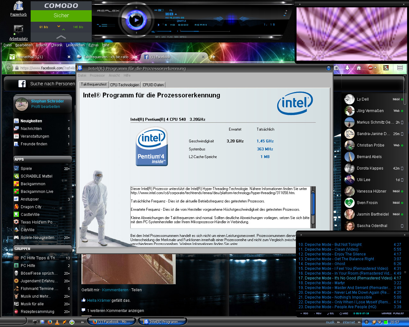Expand the Neuigkeiten dropdown arrow
The width and height of the screenshot is (409, 327).
[69, 121]
